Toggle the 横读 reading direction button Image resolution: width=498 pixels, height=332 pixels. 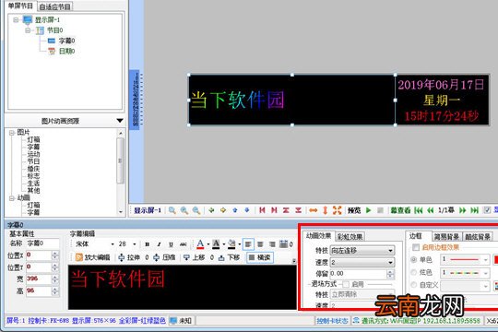point(260,257)
